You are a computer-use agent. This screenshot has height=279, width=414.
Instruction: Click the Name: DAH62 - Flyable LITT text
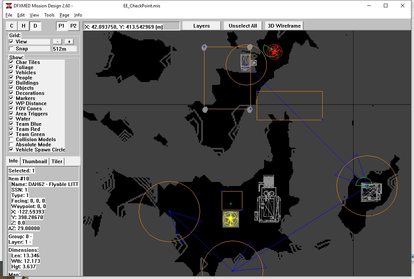(x=45, y=184)
